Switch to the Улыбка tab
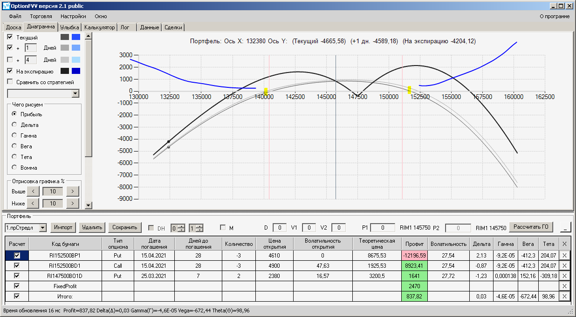The height and width of the screenshot is (317, 576). 70,27
